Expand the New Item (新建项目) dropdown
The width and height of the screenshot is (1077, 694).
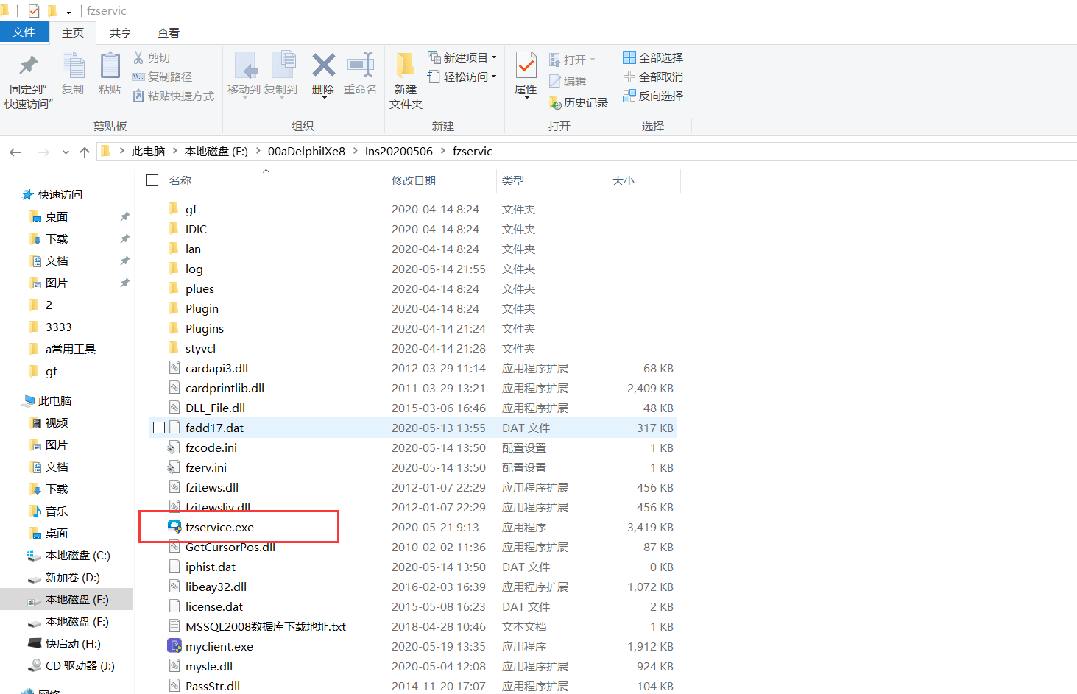click(x=494, y=57)
